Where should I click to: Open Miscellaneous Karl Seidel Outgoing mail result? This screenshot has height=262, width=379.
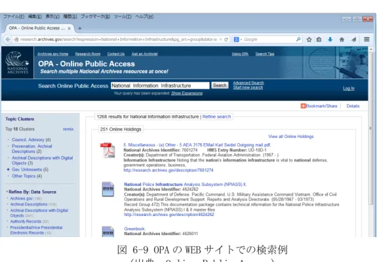click(197, 145)
